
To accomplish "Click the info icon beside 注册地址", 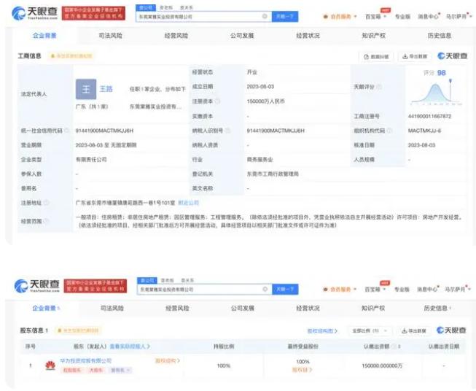I will click(46, 203).
